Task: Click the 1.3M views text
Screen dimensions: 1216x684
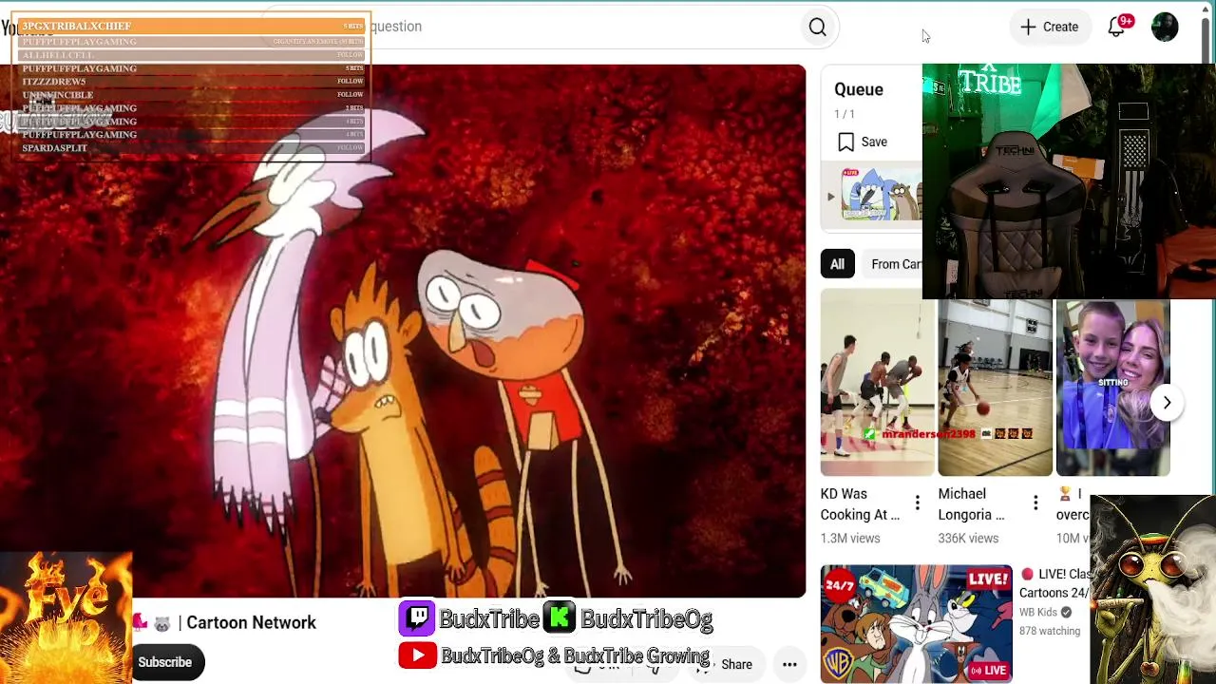Action: [850, 539]
